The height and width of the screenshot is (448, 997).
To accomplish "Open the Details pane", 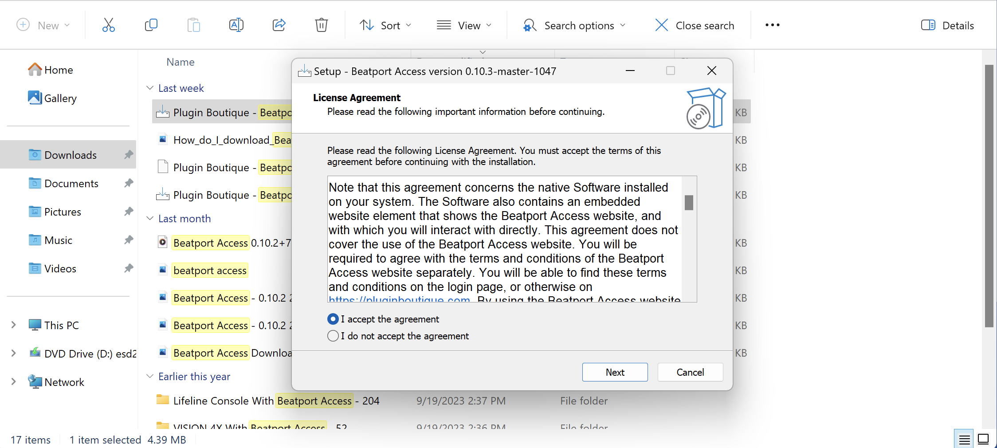I will (947, 25).
